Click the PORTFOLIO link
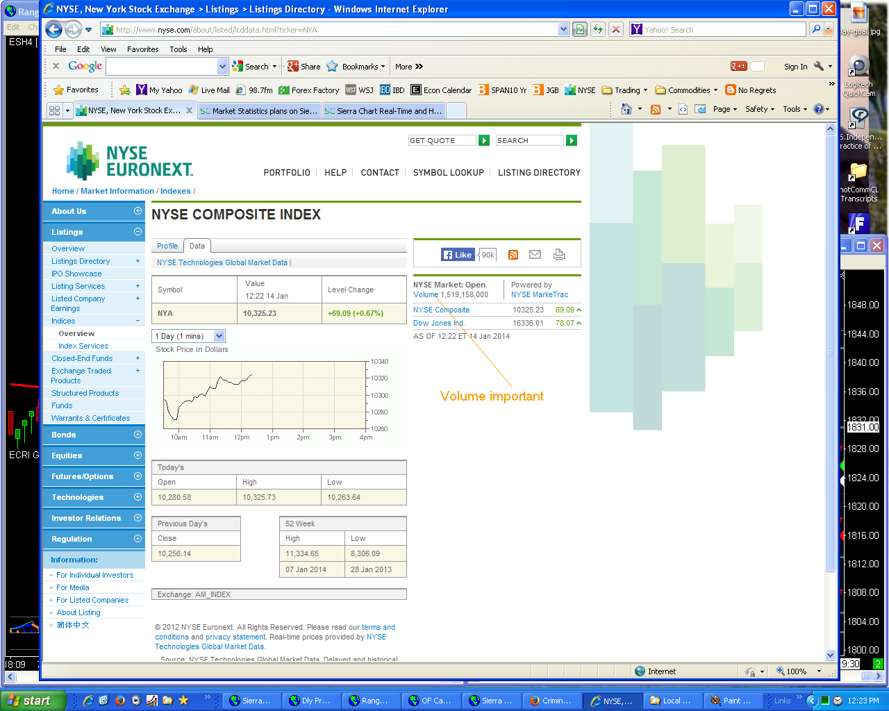The image size is (889, 711). (x=287, y=173)
